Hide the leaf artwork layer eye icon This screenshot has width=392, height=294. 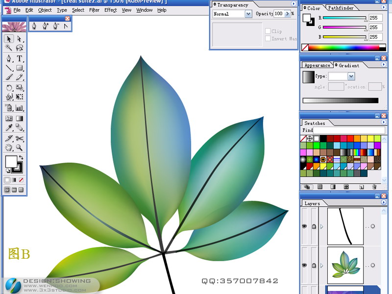pos(304,265)
